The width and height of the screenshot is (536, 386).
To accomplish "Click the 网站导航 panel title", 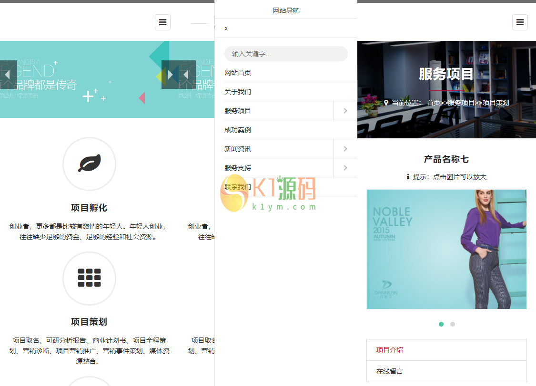I will [x=286, y=10].
